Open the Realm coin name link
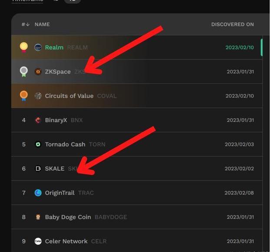The height and width of the screenshot is (252, 278). [54, 47]
